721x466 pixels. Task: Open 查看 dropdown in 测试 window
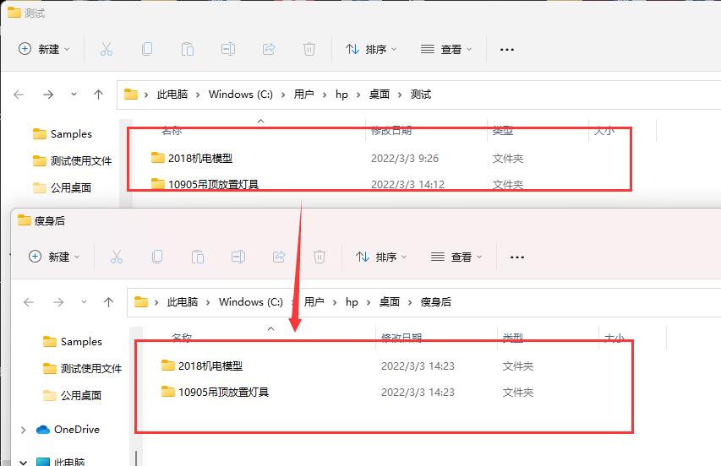click(446, 49)
